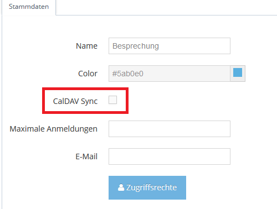Open the Zugriffsrechte access rights button
This screenshot has height=209, width=277.
pyautogui.click(x=147, y=187)
